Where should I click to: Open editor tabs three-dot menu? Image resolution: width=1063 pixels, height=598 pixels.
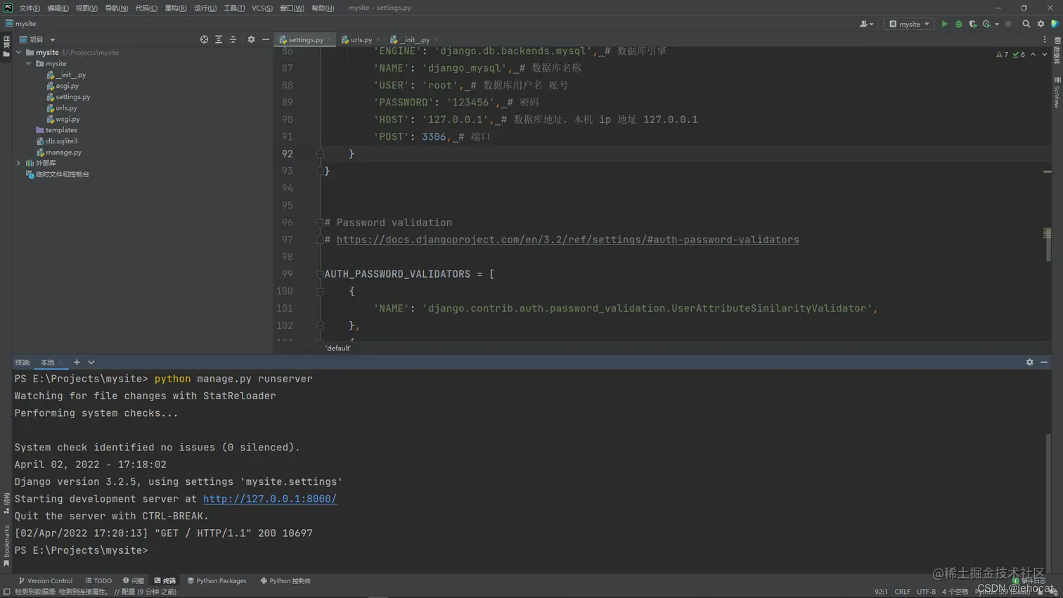tap(1045, 39)
